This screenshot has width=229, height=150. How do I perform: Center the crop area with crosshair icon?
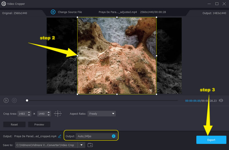[58, 114]
